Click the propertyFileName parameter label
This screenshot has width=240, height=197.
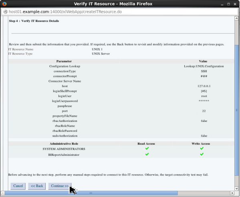(65, 116)
